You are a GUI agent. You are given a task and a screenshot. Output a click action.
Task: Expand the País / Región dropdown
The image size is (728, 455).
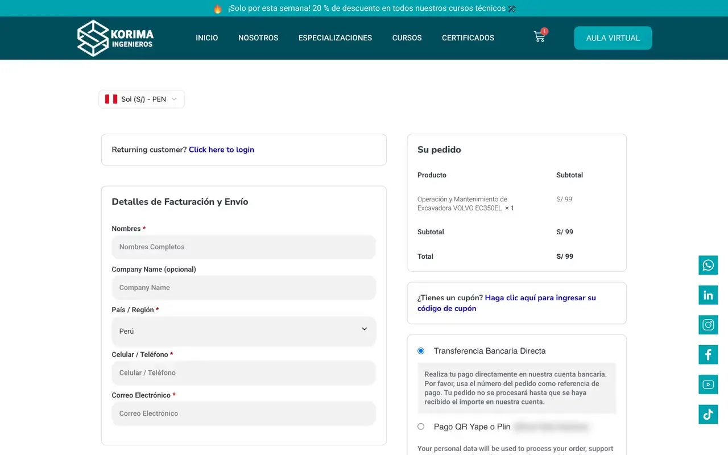[x=244, y=331]
